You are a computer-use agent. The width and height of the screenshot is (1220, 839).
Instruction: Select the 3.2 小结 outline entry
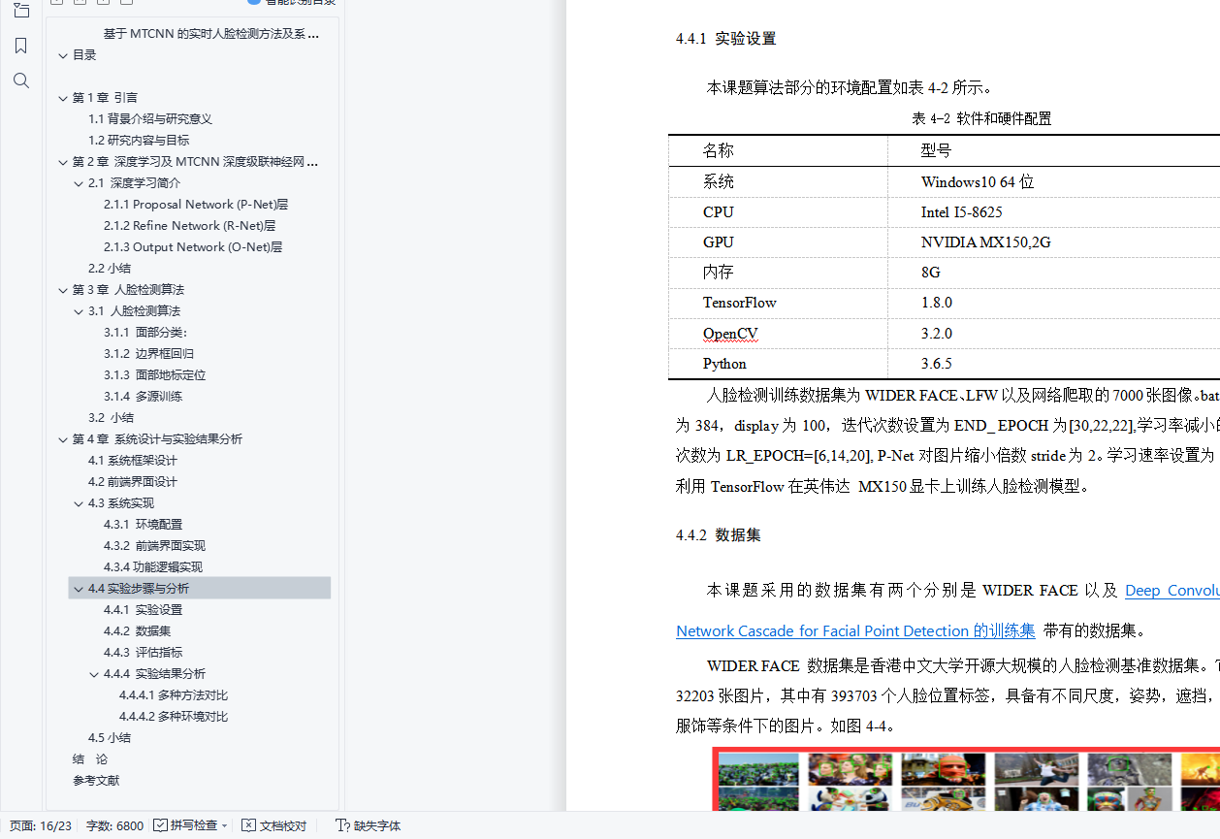(112, 418)
